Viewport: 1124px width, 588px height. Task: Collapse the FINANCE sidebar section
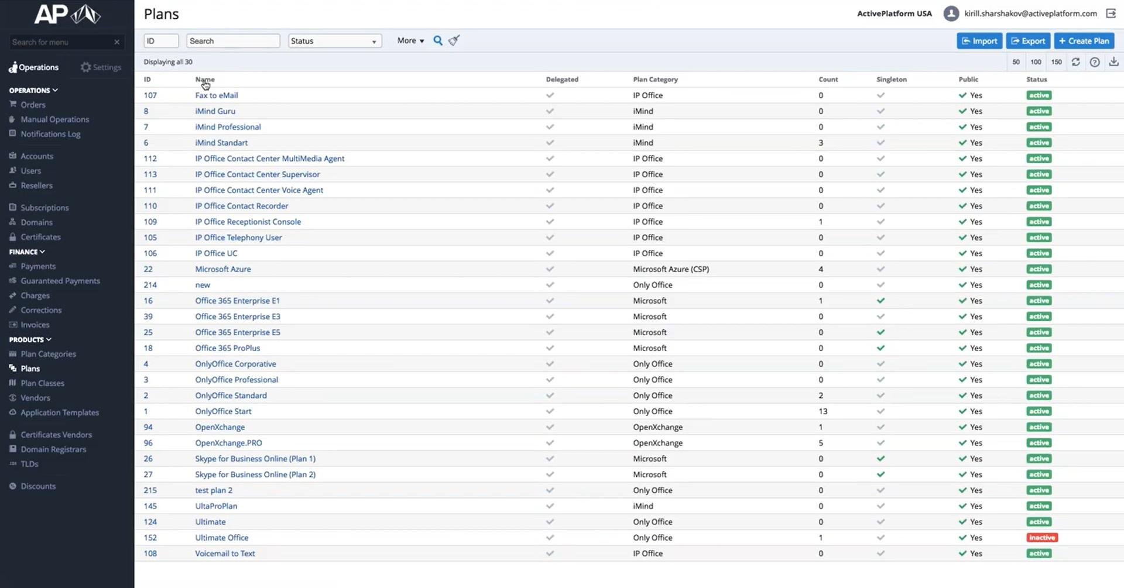click(27, 252)
